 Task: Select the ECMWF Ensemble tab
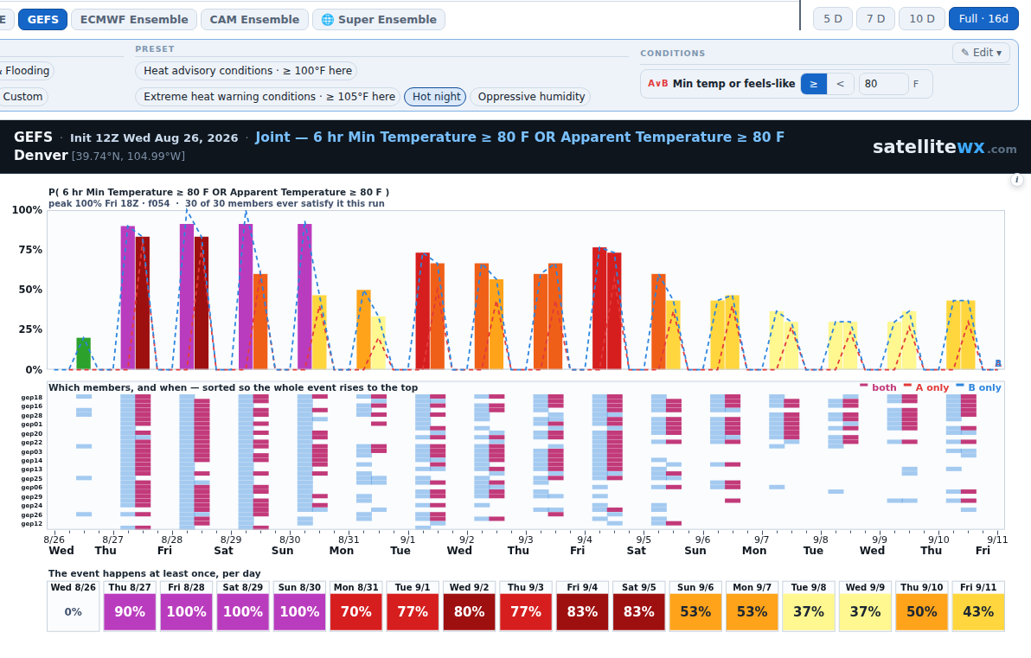pyautogui.click(x=134, y=20)
